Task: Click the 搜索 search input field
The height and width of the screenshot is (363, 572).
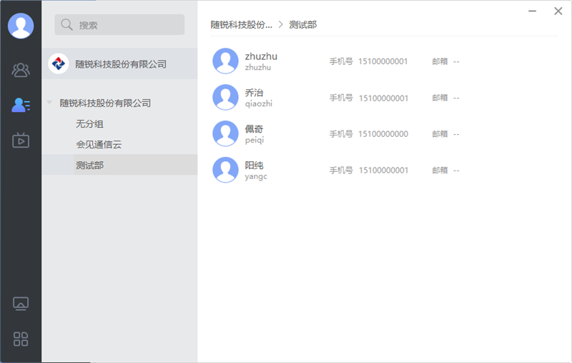Action: (125, 25)
